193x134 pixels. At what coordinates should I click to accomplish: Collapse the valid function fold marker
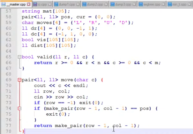click(x=19, y=57)
